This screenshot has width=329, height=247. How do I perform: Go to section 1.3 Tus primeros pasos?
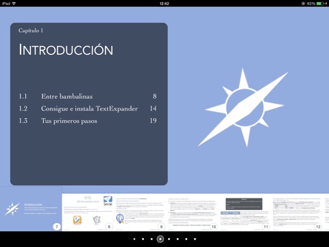click(x=88, y=121)
